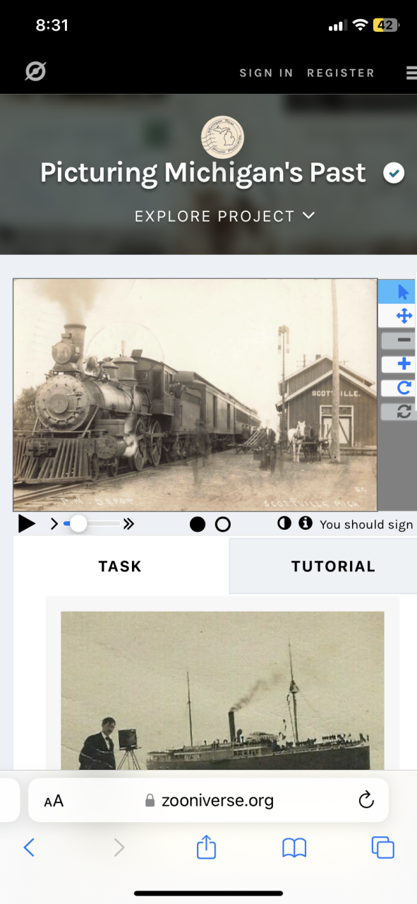
Task: Expand the Explore Project menu
Action: click(225, 216)
